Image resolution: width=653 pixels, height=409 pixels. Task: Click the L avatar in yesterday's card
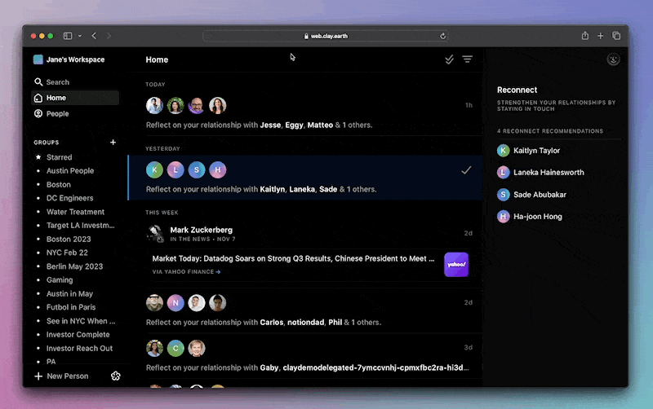coord(175,170)
